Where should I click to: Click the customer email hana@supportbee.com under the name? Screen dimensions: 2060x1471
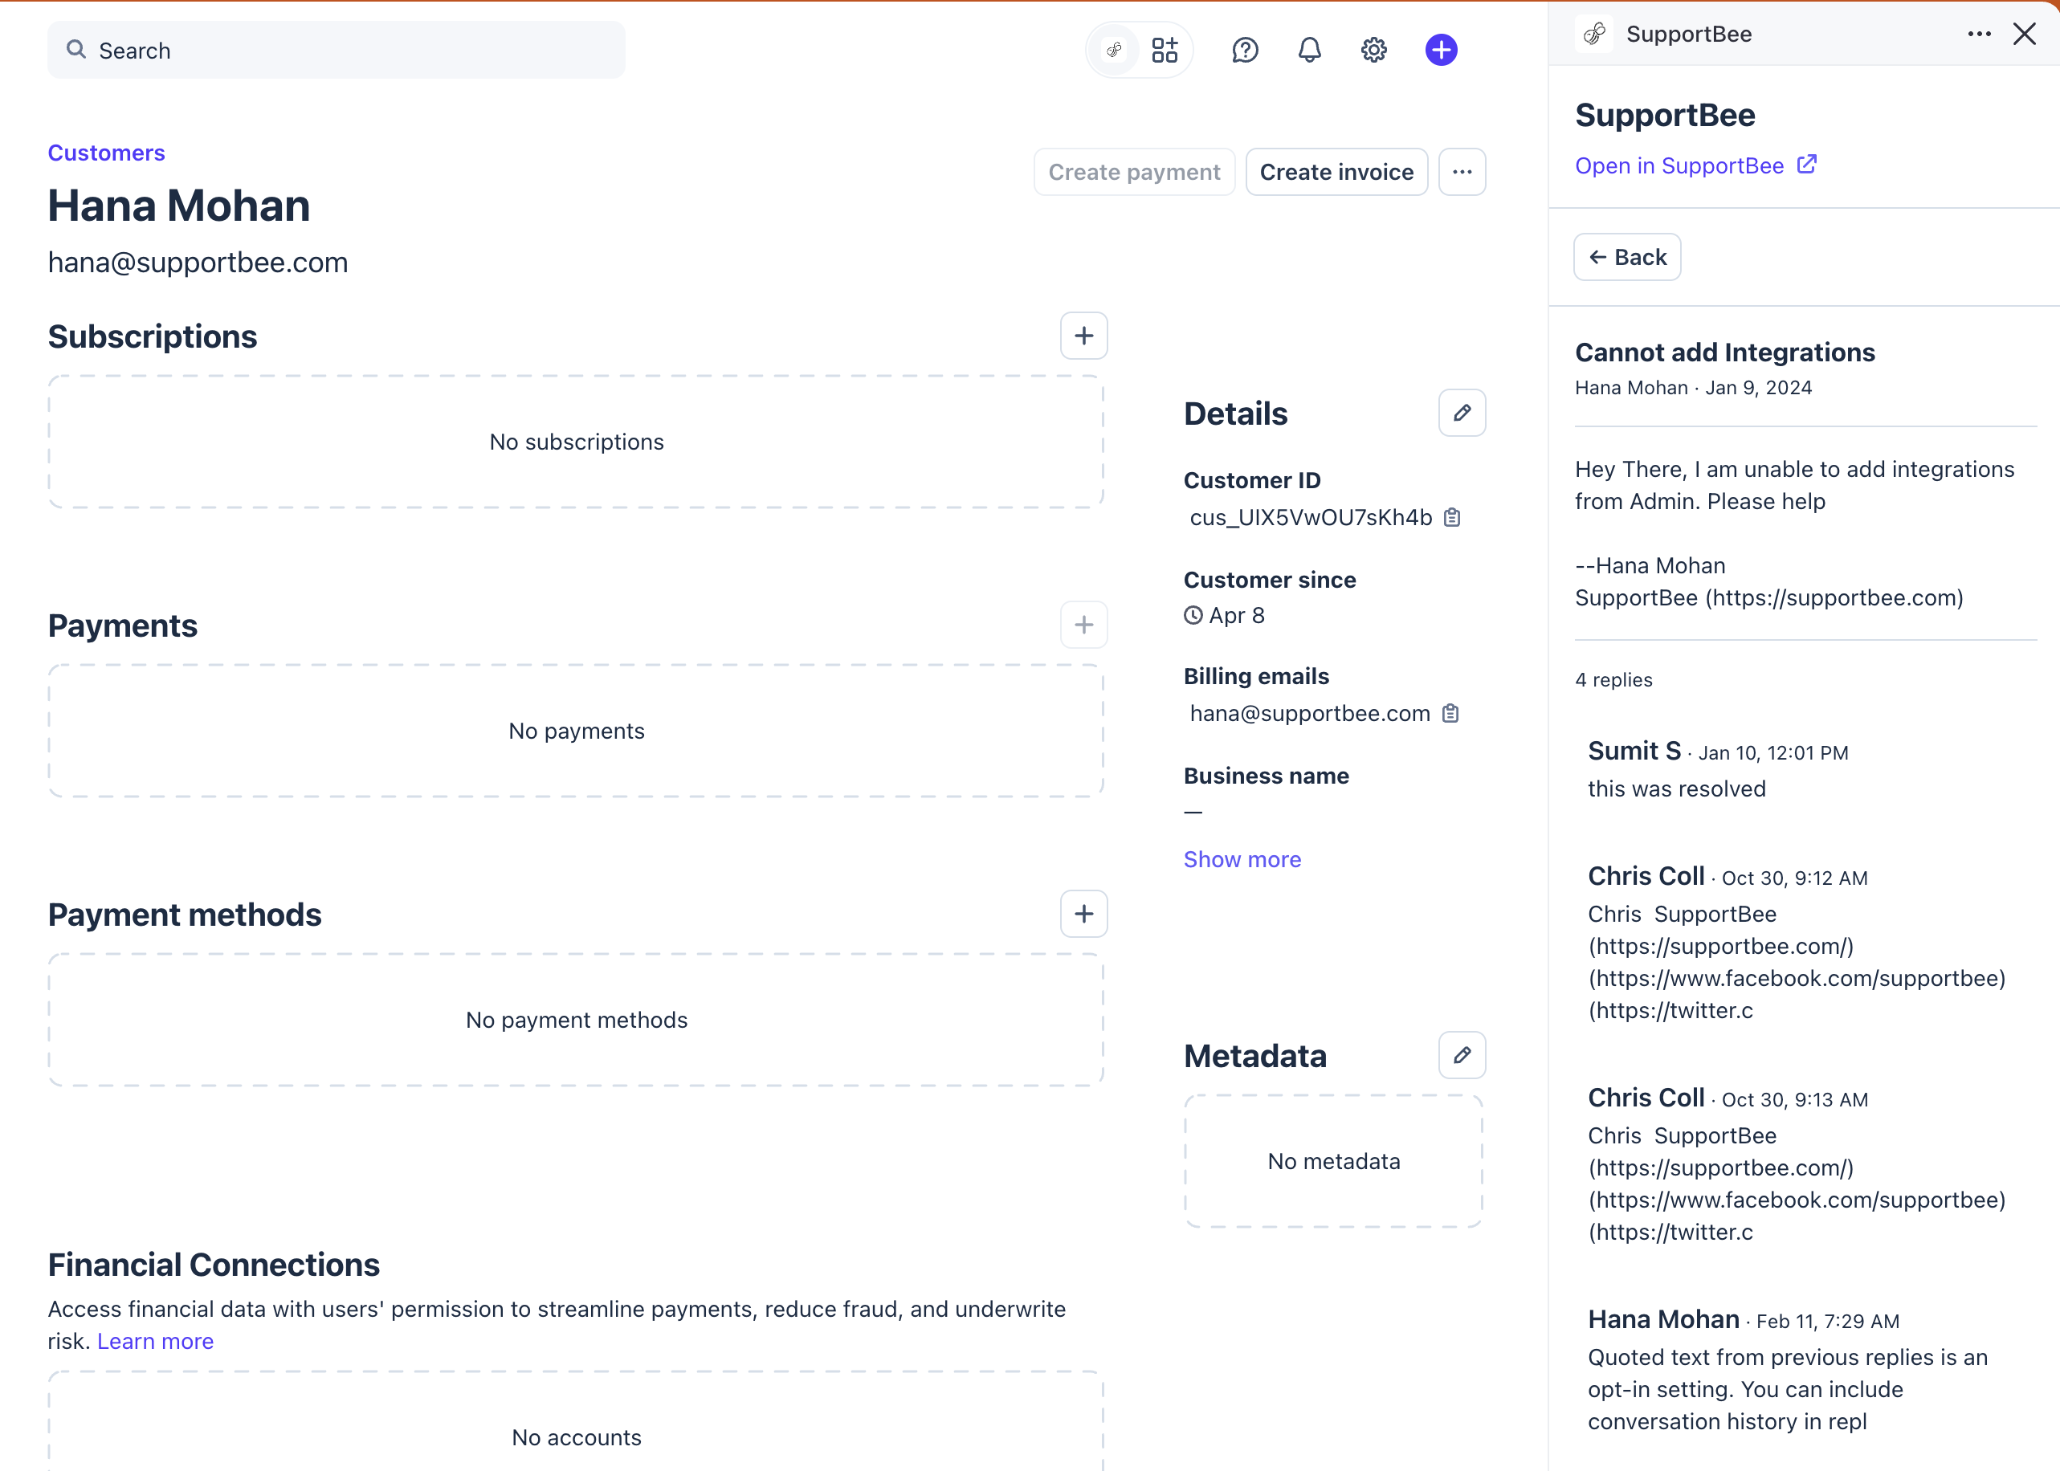pos(198,262)
